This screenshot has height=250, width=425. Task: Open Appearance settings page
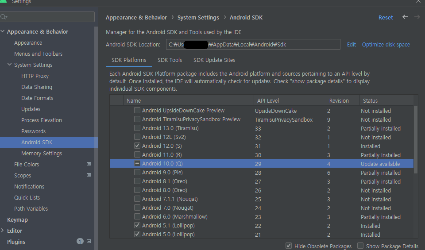click(28, 43)
